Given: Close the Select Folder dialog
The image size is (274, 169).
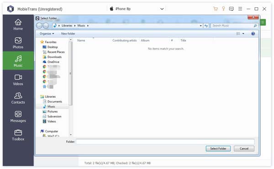Looking at the screenshot, I should (x=253, y=17).
